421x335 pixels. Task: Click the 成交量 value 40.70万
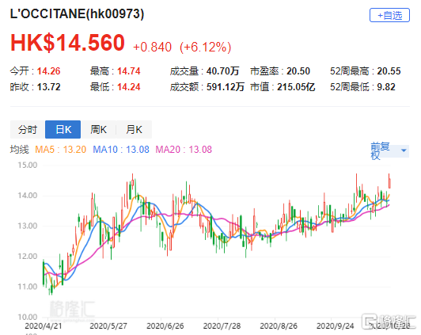[222, 71]
